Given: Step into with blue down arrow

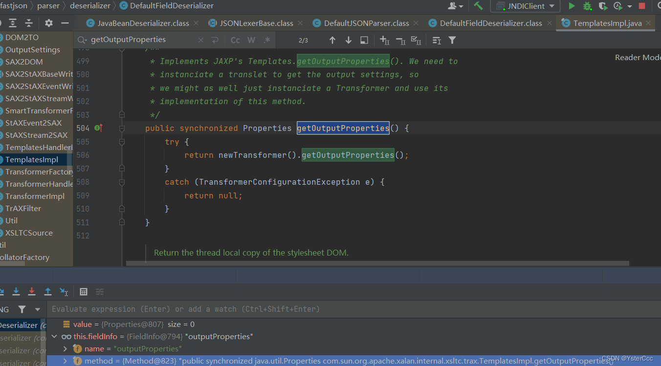Looking at the screenshot, I should [x=16, y=292].
